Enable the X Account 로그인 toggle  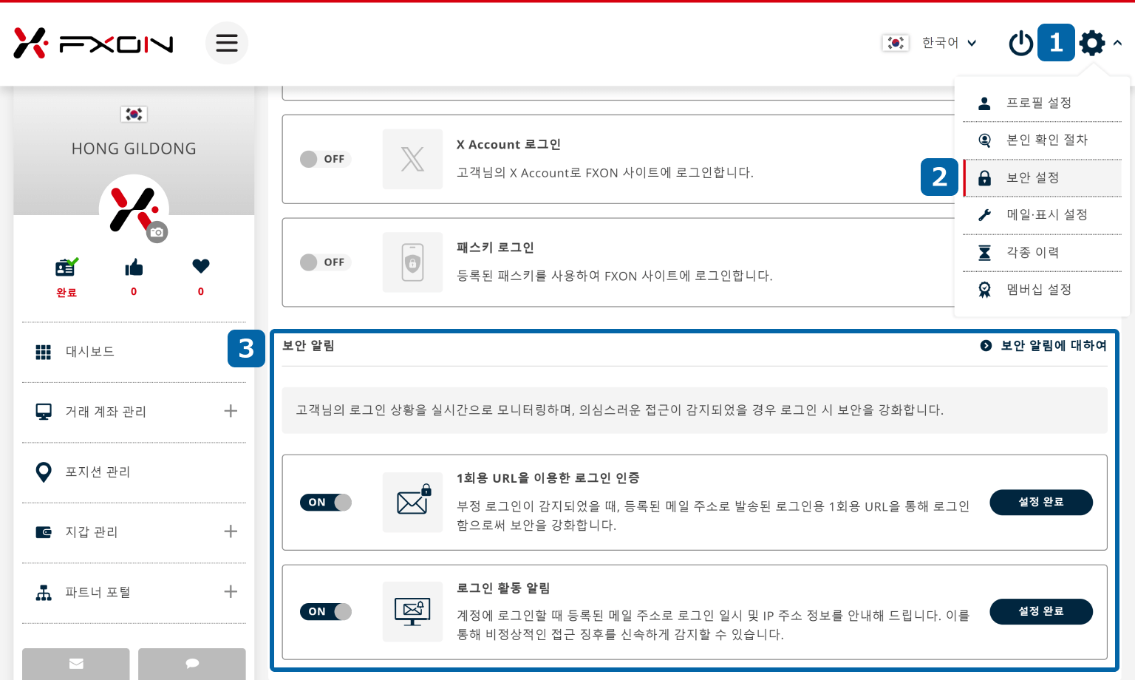click(x=324, y=159)
